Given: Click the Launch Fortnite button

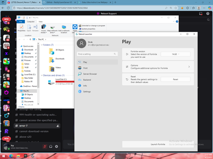Looking at the screenshot, I should [158, 144].
